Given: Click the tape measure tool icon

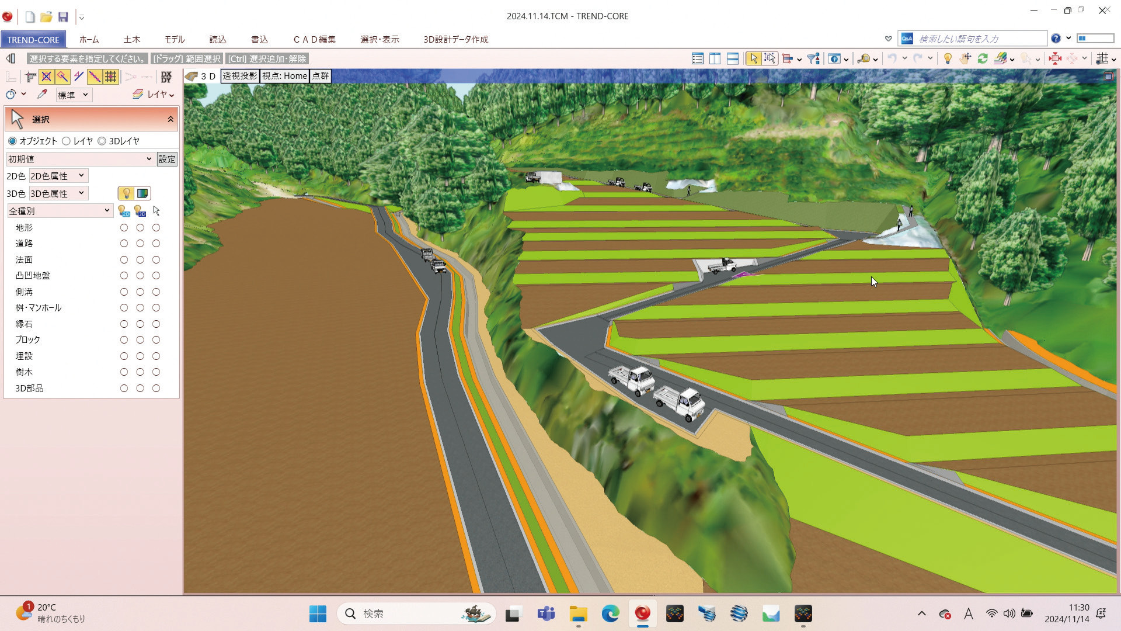Looking at the screenshot, I should 864,58.
